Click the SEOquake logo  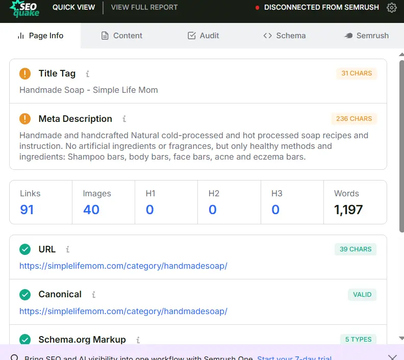(24, 9)
